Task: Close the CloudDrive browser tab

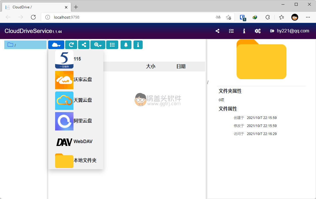Action: tap(66, 7)
